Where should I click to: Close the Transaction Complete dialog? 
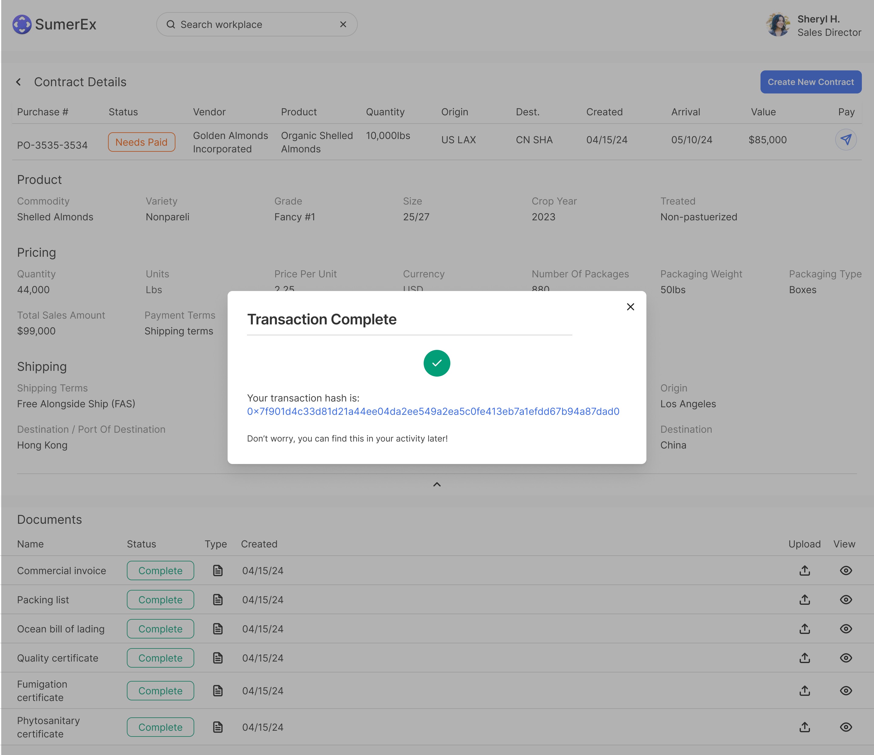pyautogui.click(x=630, y=306)
